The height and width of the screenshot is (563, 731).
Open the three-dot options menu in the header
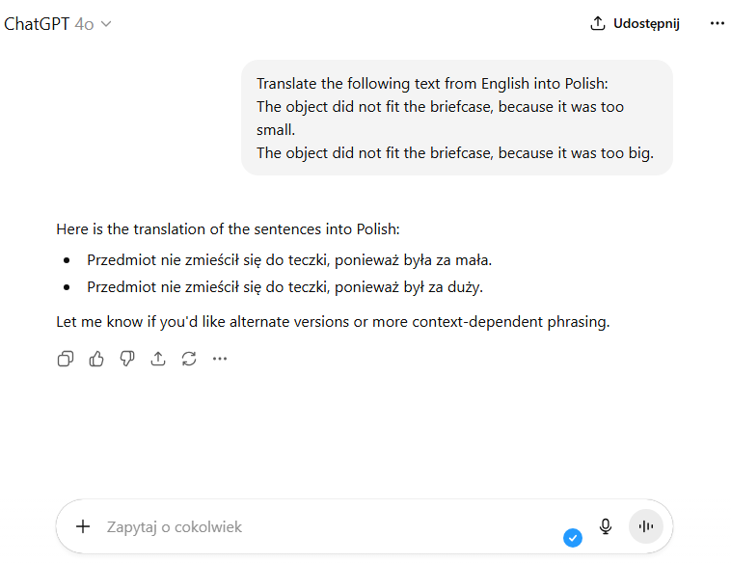coord(717,24)
